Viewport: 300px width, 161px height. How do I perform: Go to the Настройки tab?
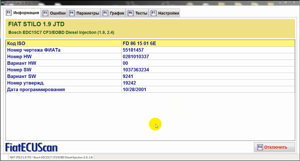click(x=165, y=13)
